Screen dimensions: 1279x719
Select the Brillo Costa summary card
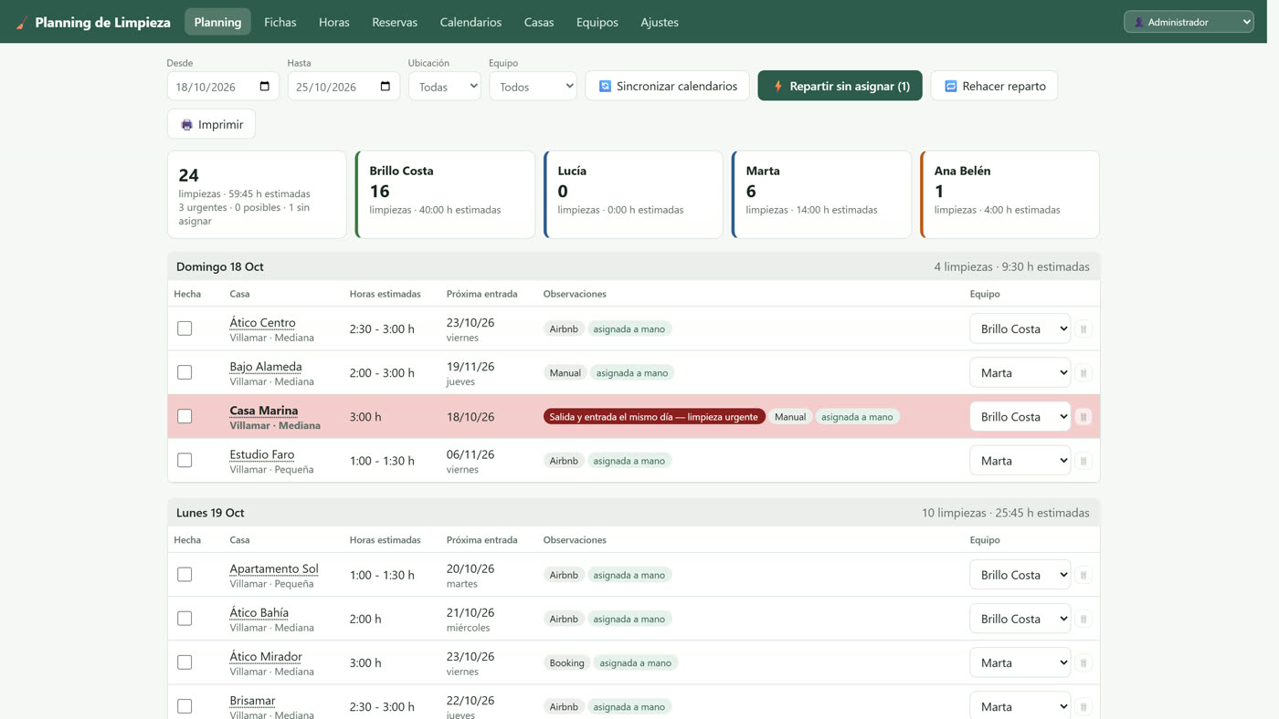click(445, 194)
